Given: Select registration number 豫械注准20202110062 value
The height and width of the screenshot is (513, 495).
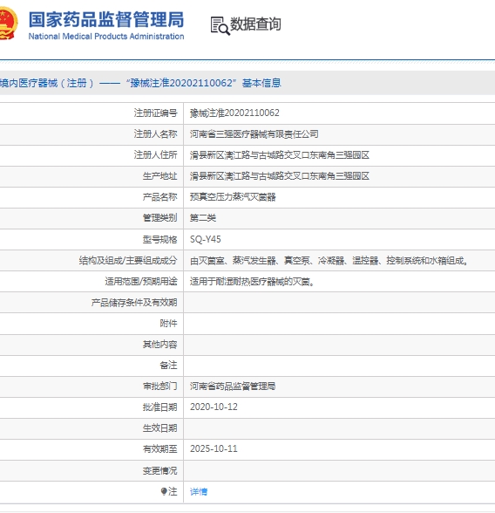Looking at the screenshot, I should [x=234, y=113].
